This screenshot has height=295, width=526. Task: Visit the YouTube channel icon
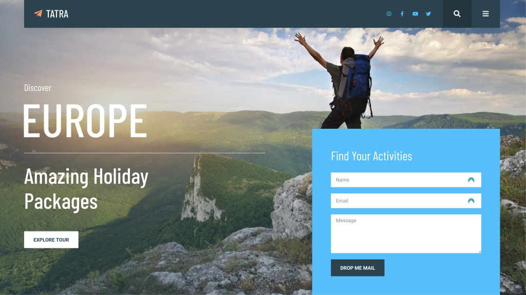(x=415, y=14)
